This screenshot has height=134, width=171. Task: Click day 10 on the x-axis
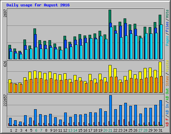(x=55, y=130)
